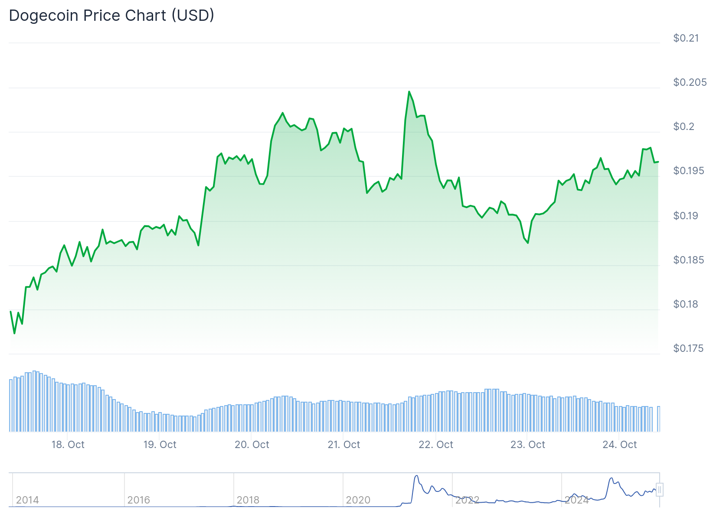
Task: Click the 2024 label in navigator timeline
Action: [576, 500]
